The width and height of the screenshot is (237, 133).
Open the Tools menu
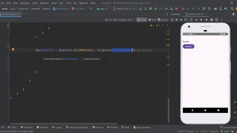(x=69, y=3)
